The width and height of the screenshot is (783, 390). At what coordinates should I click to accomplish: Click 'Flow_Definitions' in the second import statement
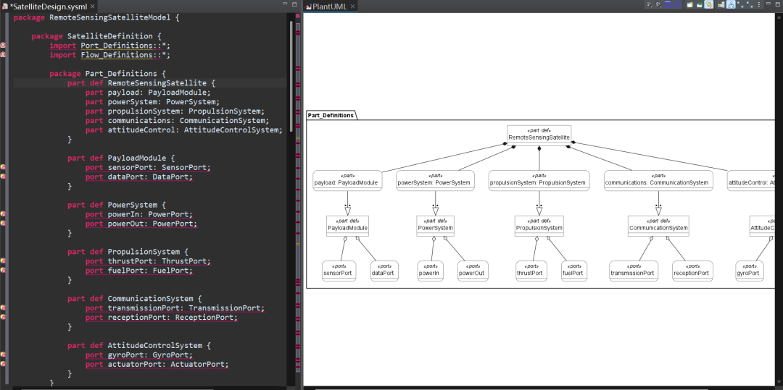click(x=116, y=55)
